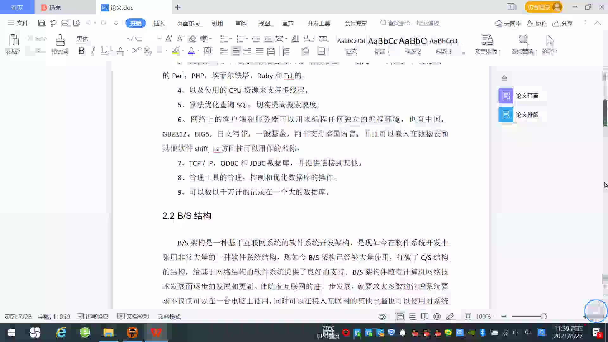
Task: Clear formatting with eraser icon
Action: (192, 39)
